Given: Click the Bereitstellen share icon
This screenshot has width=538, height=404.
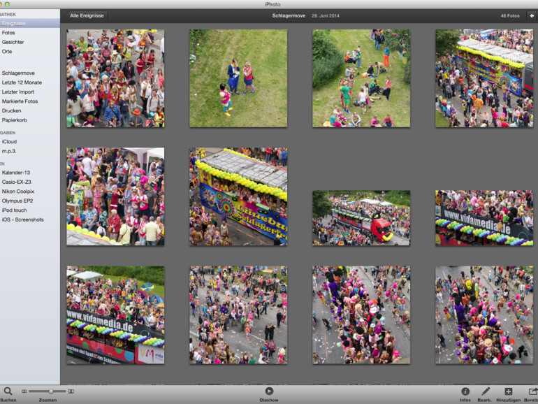Looking at the screenshot, I should pyautogui.click(x=533, y=391).
